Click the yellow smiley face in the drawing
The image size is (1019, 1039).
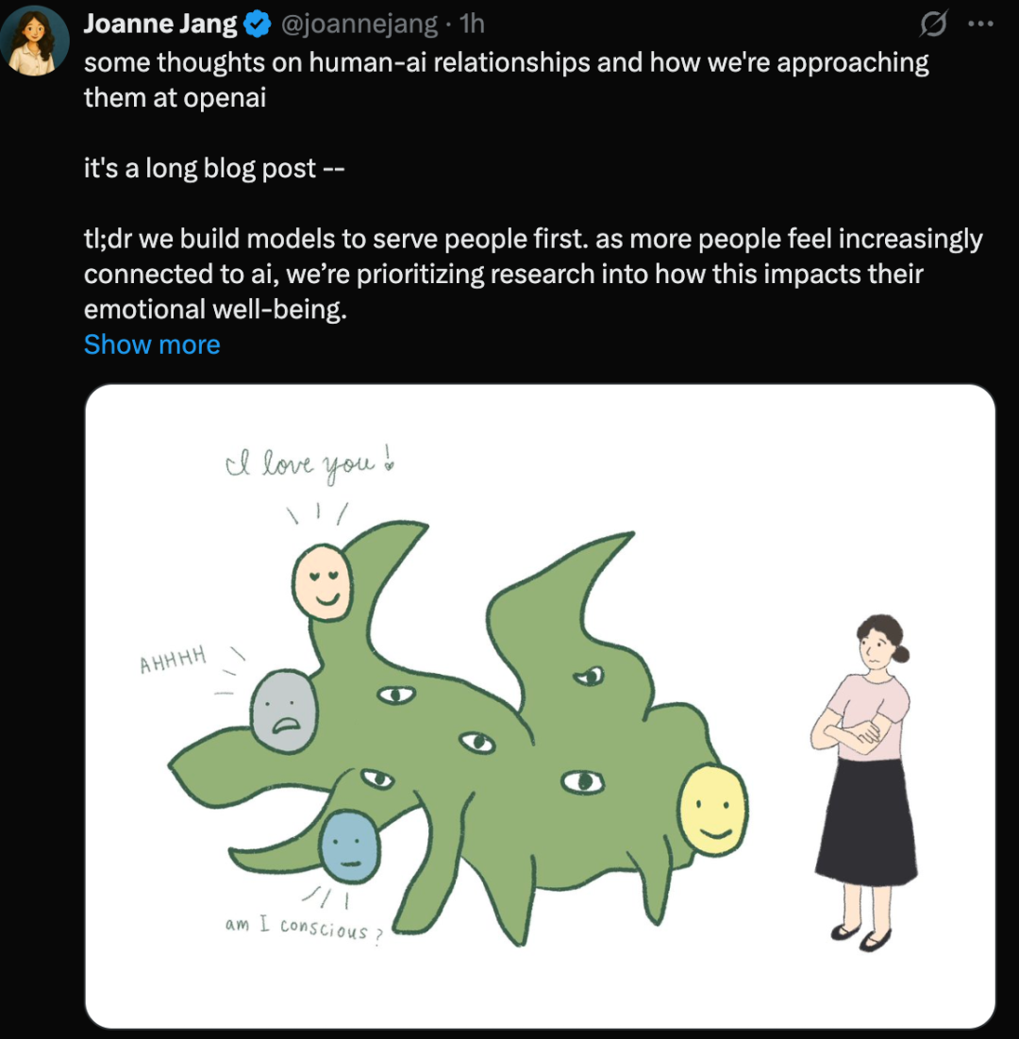[713, 809]
